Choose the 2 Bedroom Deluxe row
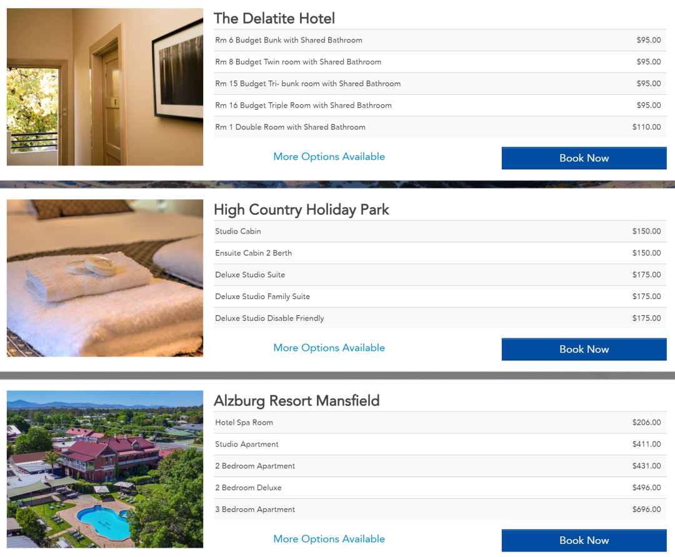This screenshot has height=557, width=675. coord(440,488)
